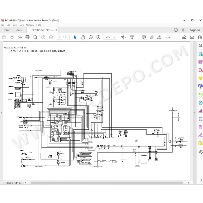203x203 pixels.
Task: Open the File menu
Action: click(3, 25)
